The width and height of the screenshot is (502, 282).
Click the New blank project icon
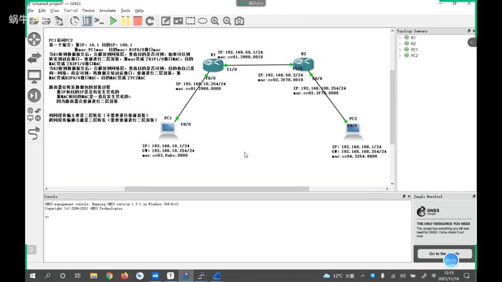tap(35, 21)
